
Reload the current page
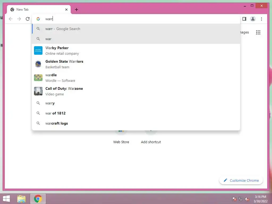[28, 19]
